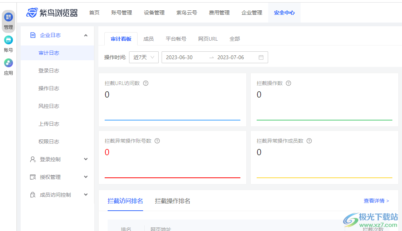Viewport: 402px width, 231px height.
Task: Select the 拦截访问排名 tab
Action: point(125,201)
